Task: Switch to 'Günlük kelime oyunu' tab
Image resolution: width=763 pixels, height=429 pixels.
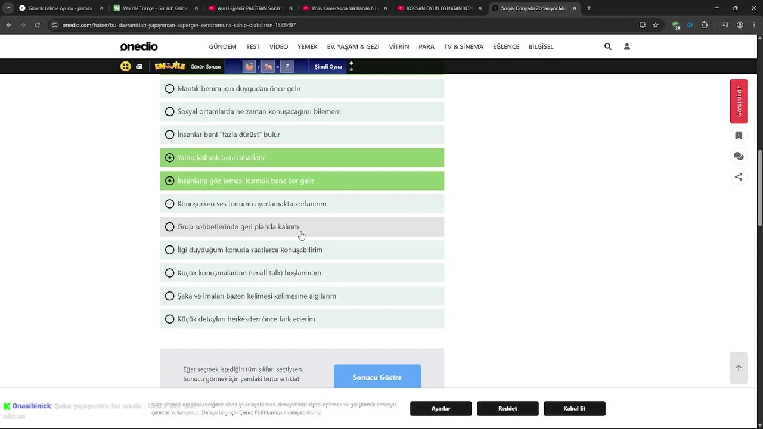Action: [x=60, y=8]
